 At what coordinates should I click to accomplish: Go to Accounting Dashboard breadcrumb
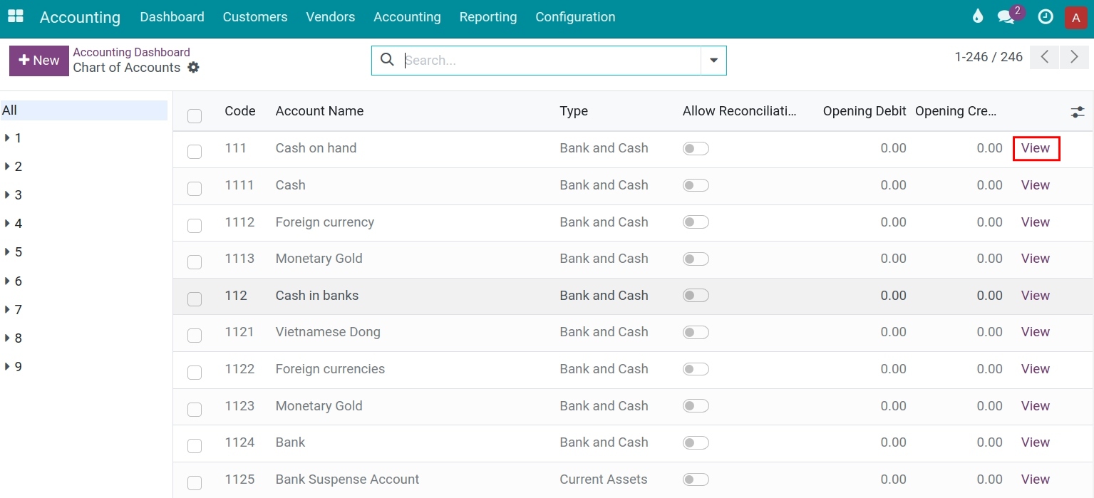pyautogui.click(x=131, y=52)
